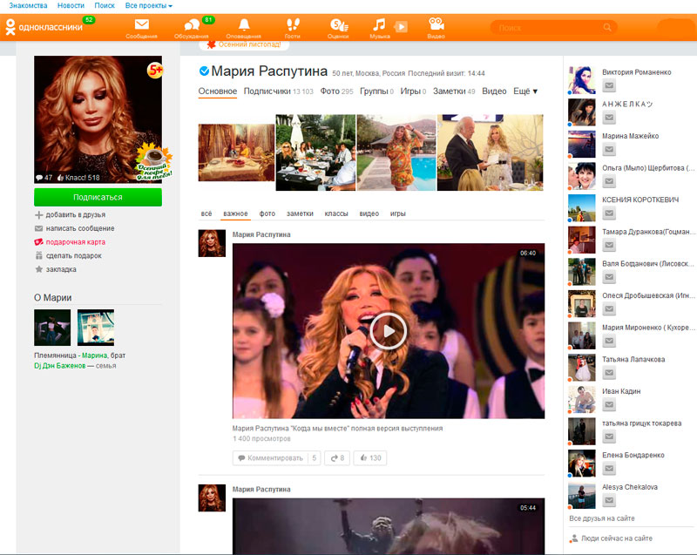Click закладка bookmark link
This screenshot has height=555, width=697.
click(56, 269)
